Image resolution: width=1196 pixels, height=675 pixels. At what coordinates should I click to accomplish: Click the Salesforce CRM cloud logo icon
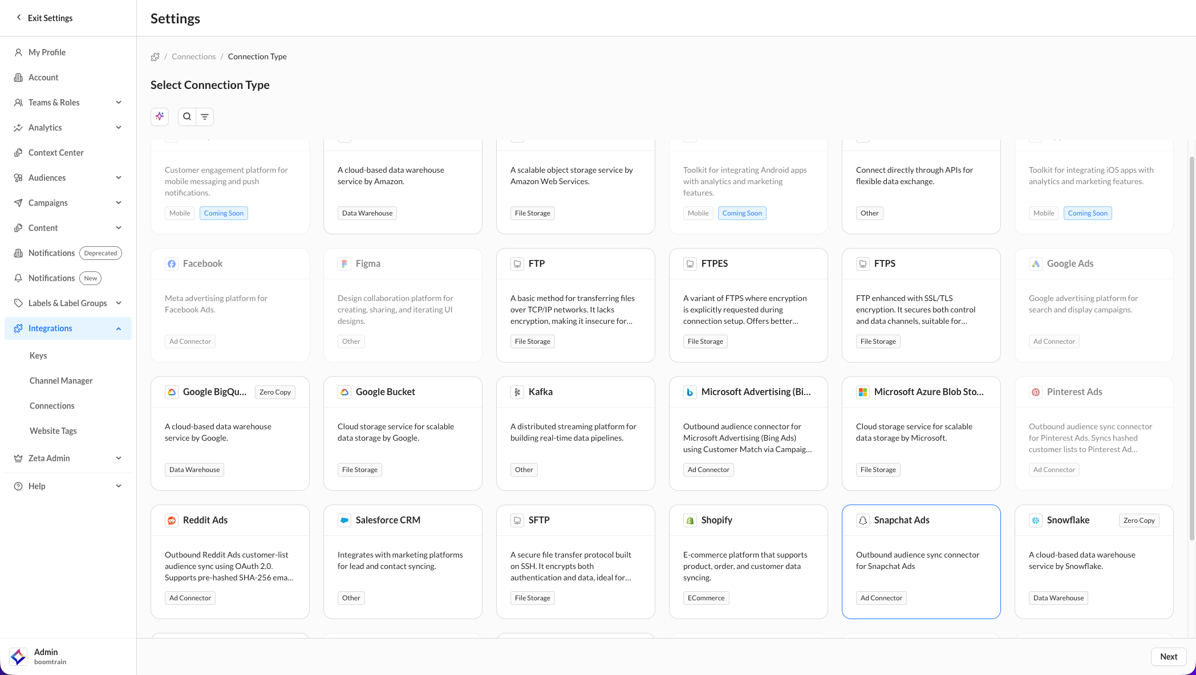tap(344, 520)
